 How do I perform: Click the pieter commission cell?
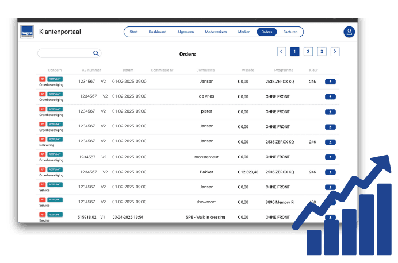point(206,111)
